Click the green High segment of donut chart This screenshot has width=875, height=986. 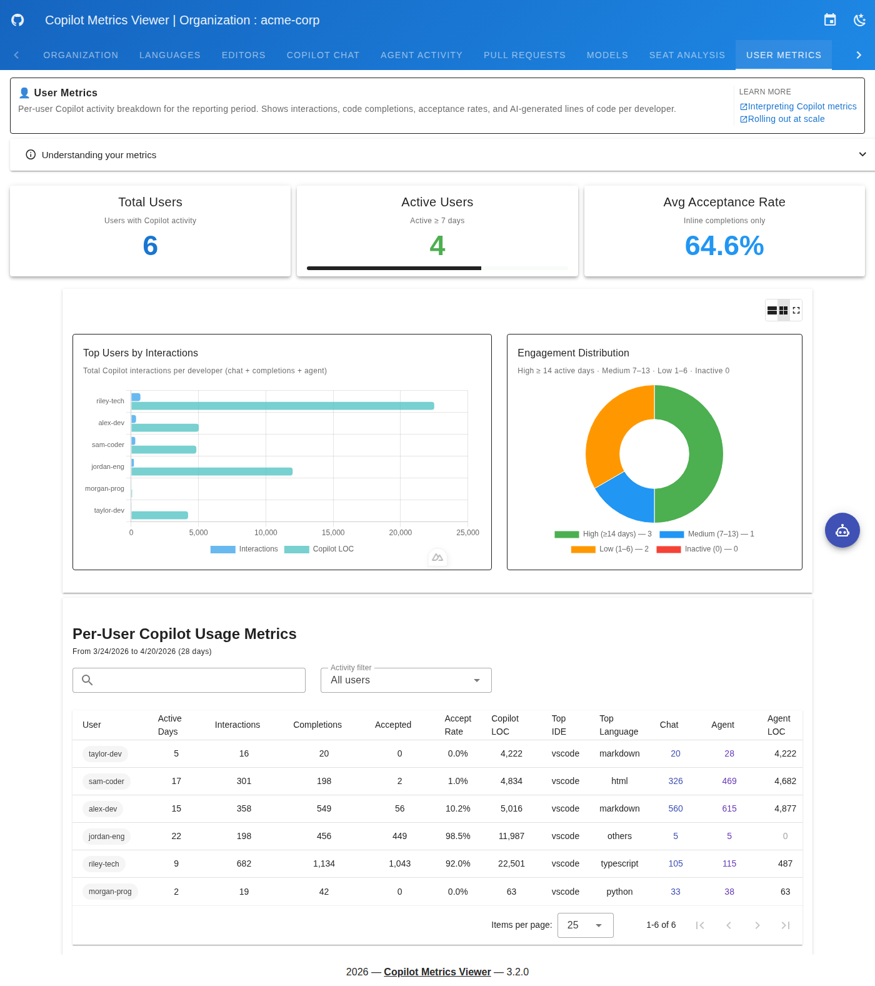pyautogui.click(x=705, y=454)
